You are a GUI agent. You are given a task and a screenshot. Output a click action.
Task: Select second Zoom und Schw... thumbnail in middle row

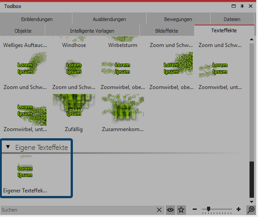coord(74,68)
